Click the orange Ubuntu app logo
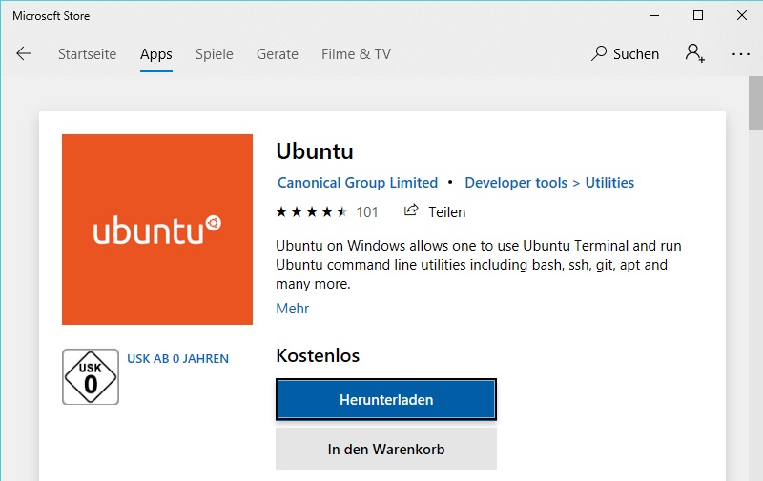Image resolution: width=763 pixels, height=481 pixels. coord(157,230)
